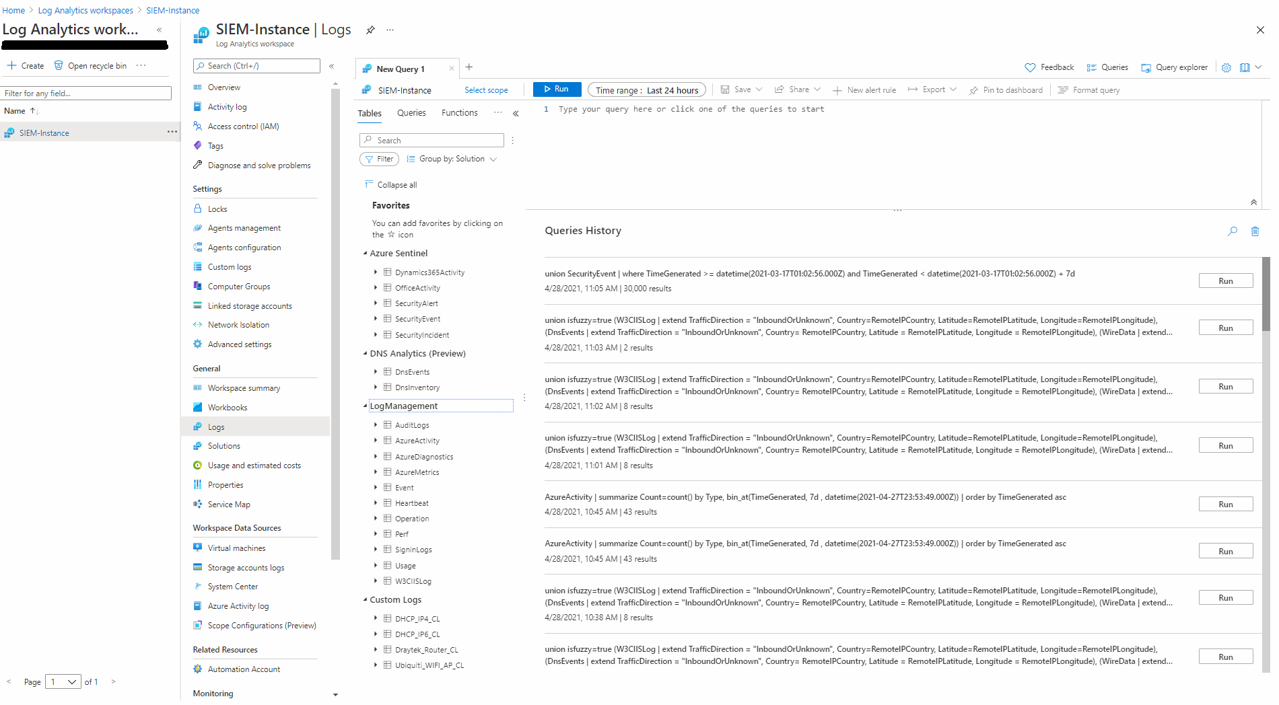Screen dimensions: 1279x705
Task: Go to Home breadcrumb
Action: pyautogui.click(x=13, y=10)
